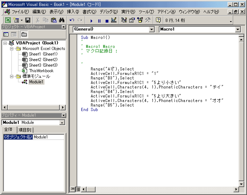Open the ウィンドウ(W) menu
The width and height of the screenshot is (247, 195).
point(189,12)
